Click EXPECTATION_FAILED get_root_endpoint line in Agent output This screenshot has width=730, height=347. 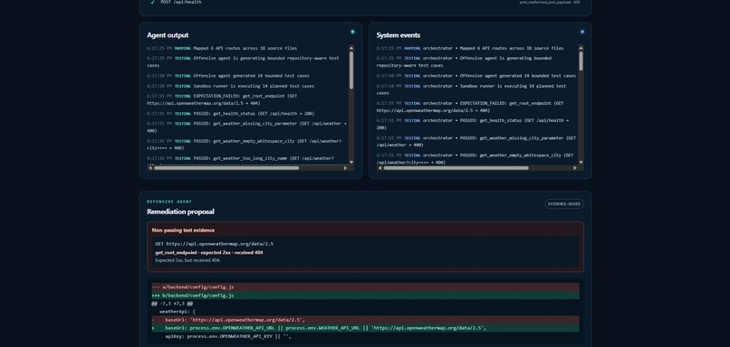point(222,99)
